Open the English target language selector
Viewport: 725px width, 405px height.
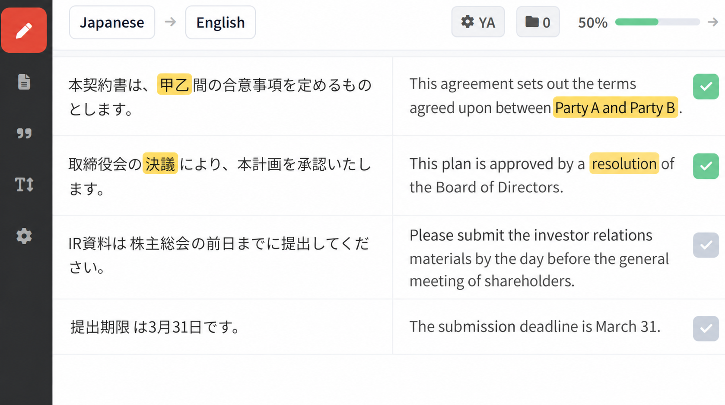[x=220, y=22]
